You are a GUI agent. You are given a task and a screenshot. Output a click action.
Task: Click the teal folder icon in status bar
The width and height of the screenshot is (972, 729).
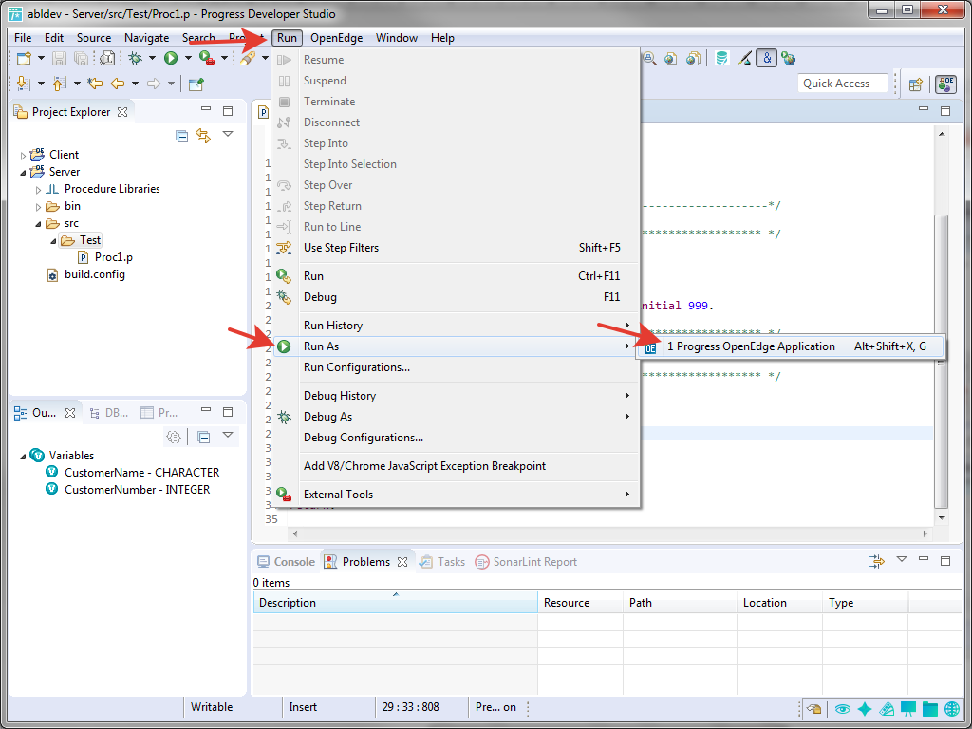[x=930, y=709]
